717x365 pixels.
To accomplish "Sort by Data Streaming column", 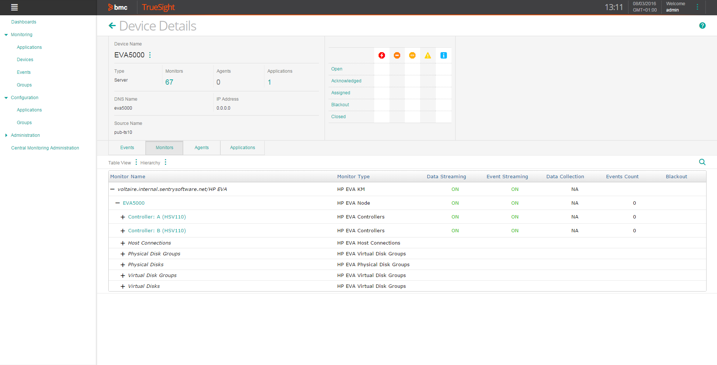I will click(446, 177).
